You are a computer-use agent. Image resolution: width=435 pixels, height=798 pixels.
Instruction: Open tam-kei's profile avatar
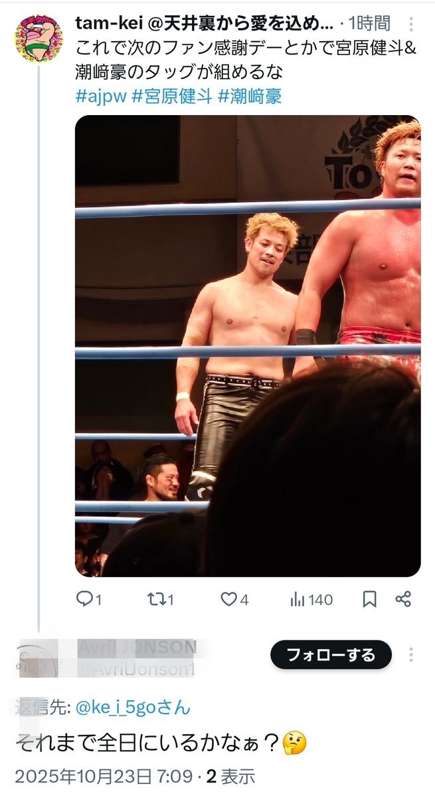tap(39, 39)
